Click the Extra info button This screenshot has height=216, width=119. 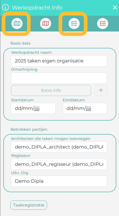[x=51, y=90]
